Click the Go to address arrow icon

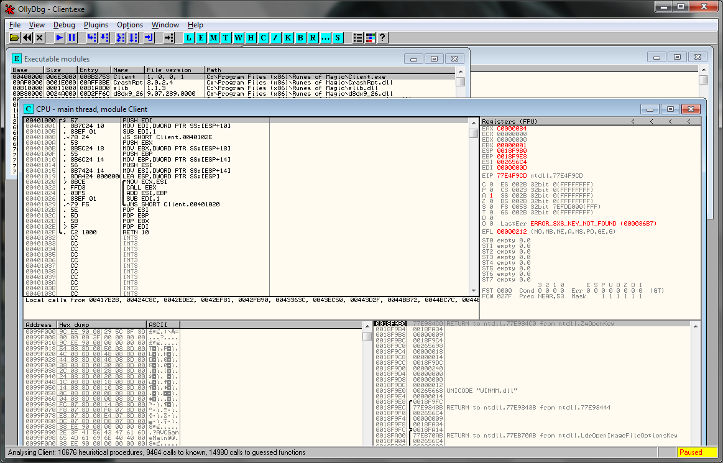tap(168, 38)
